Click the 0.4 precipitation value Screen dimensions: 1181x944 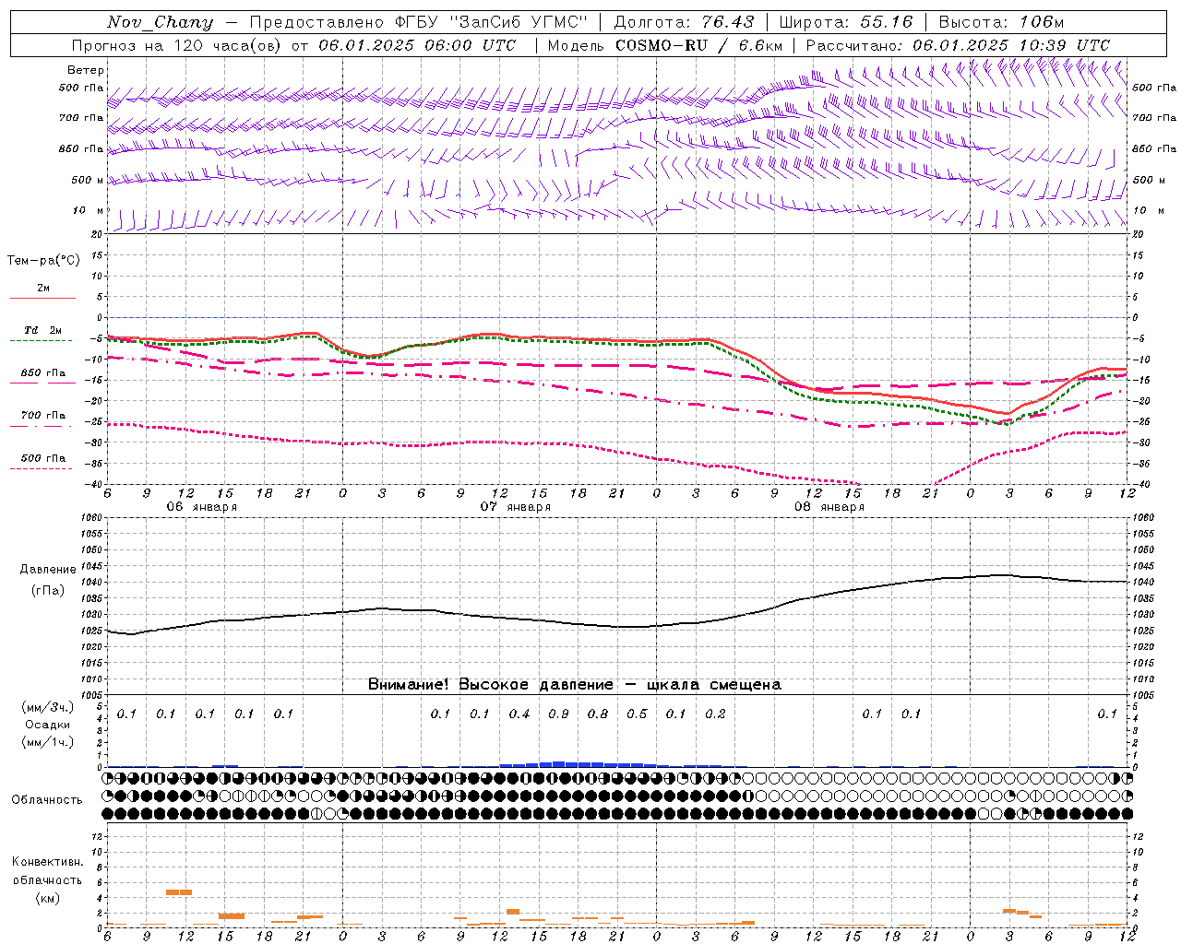[x=519, y=714]
